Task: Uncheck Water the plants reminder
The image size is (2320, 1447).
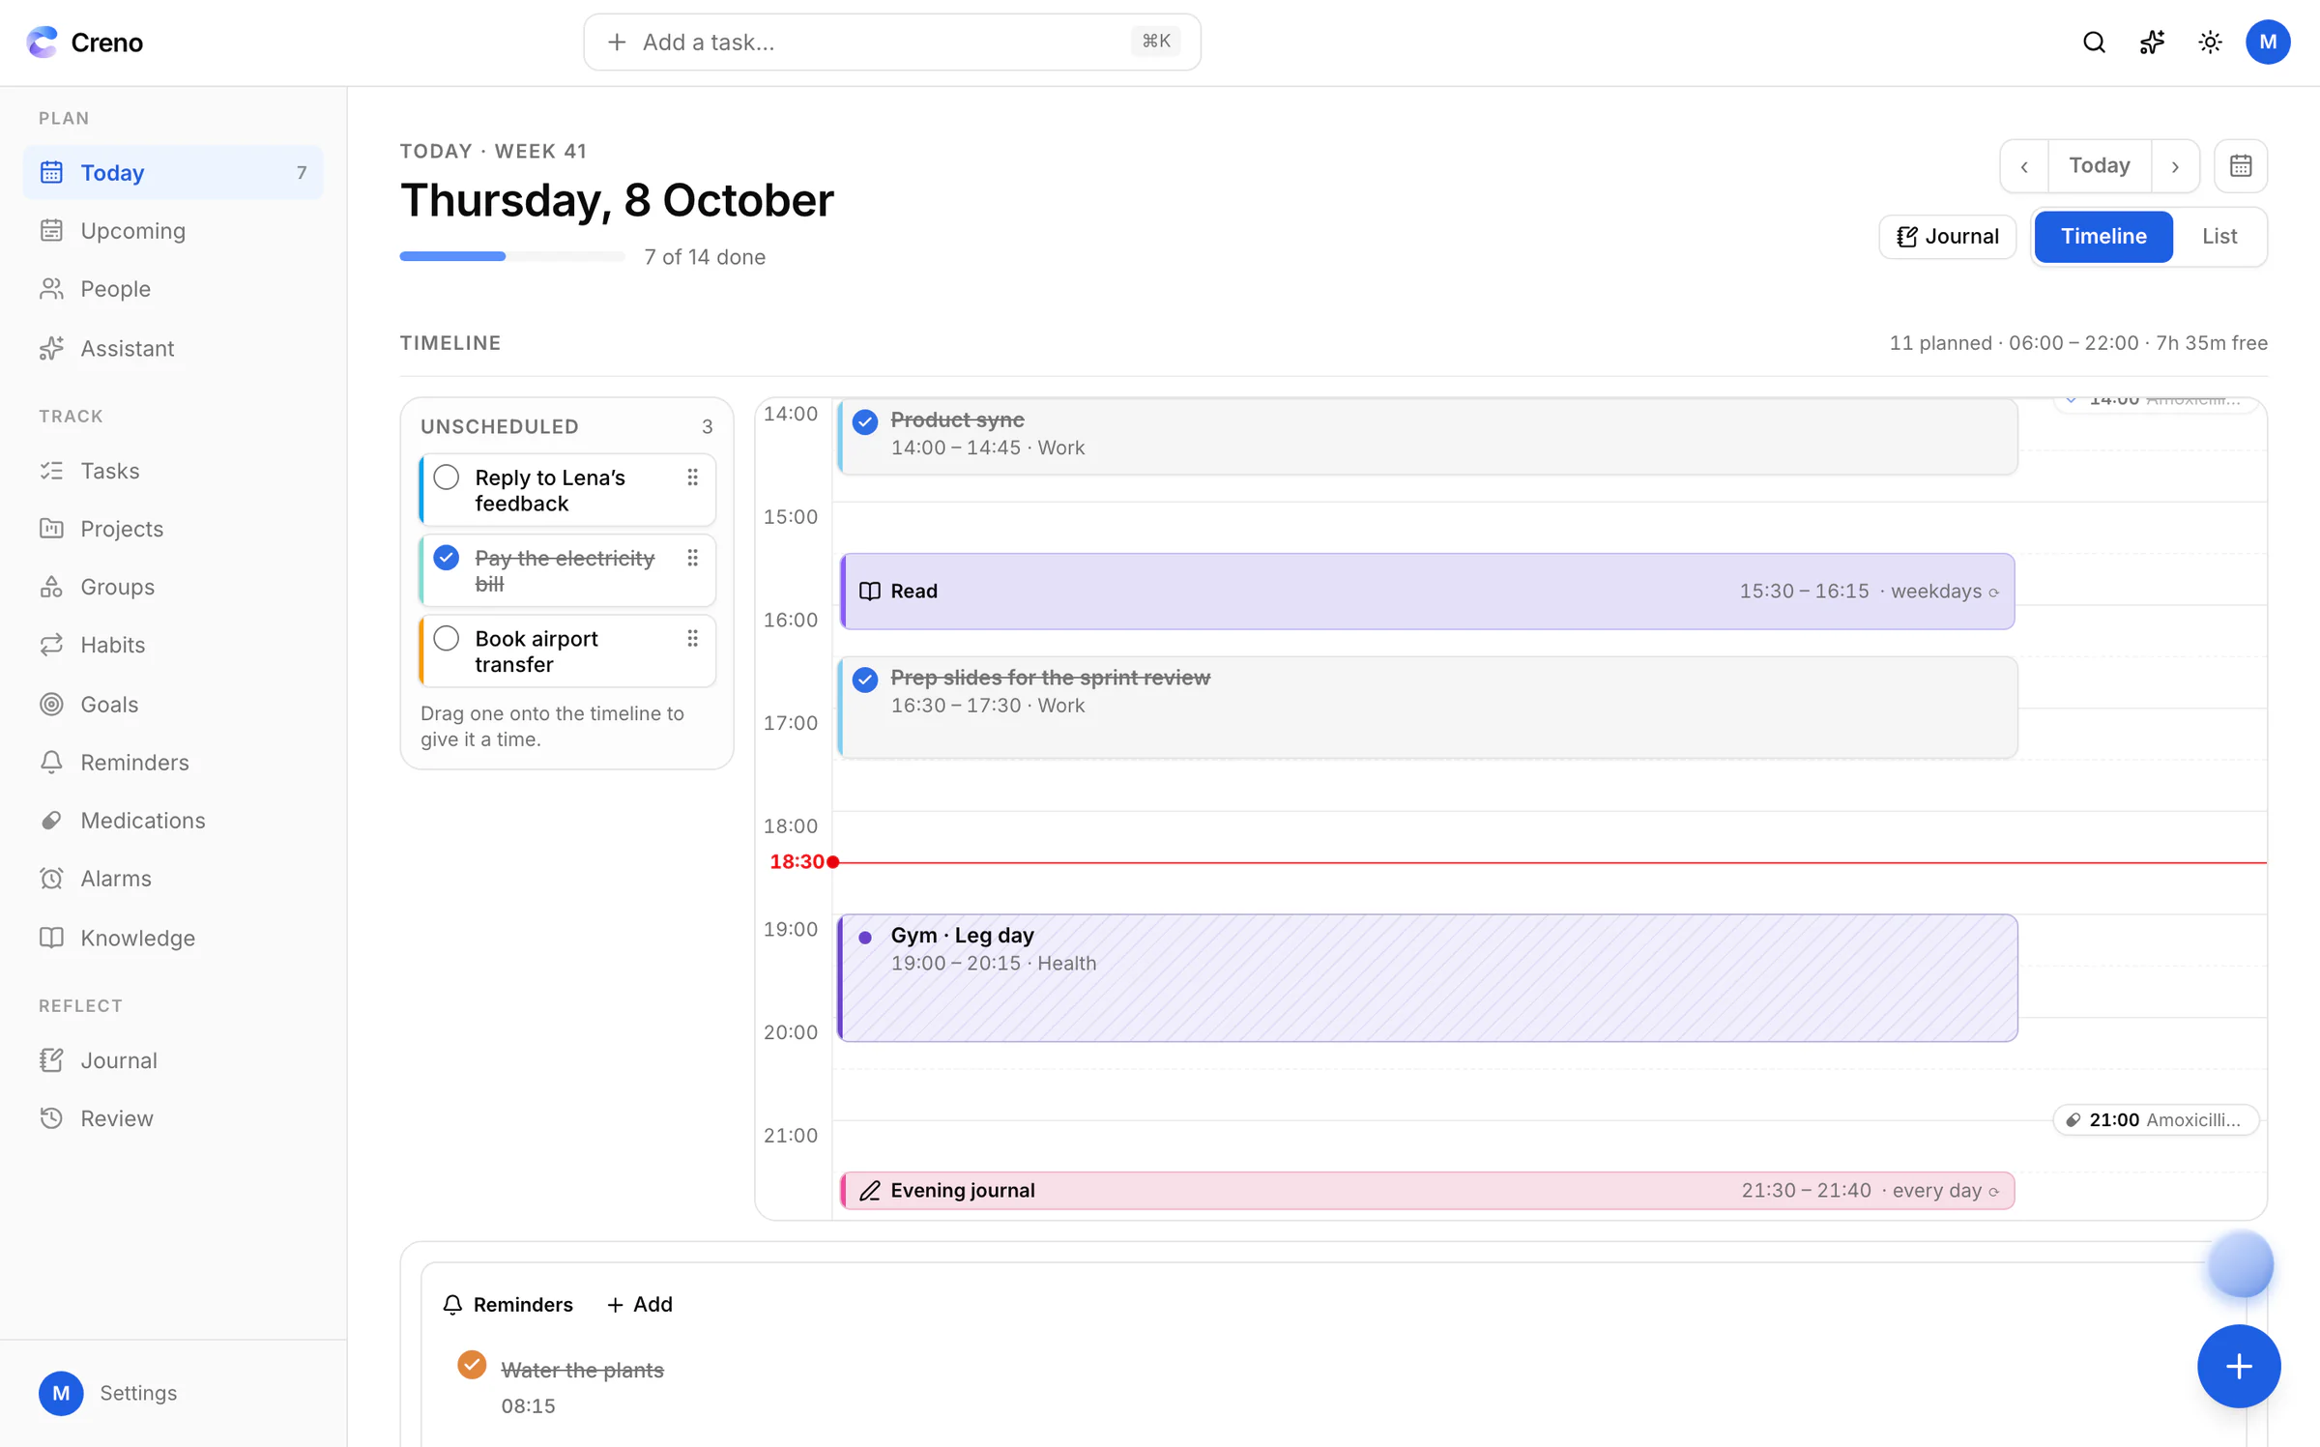Action: click(472, 1365)
